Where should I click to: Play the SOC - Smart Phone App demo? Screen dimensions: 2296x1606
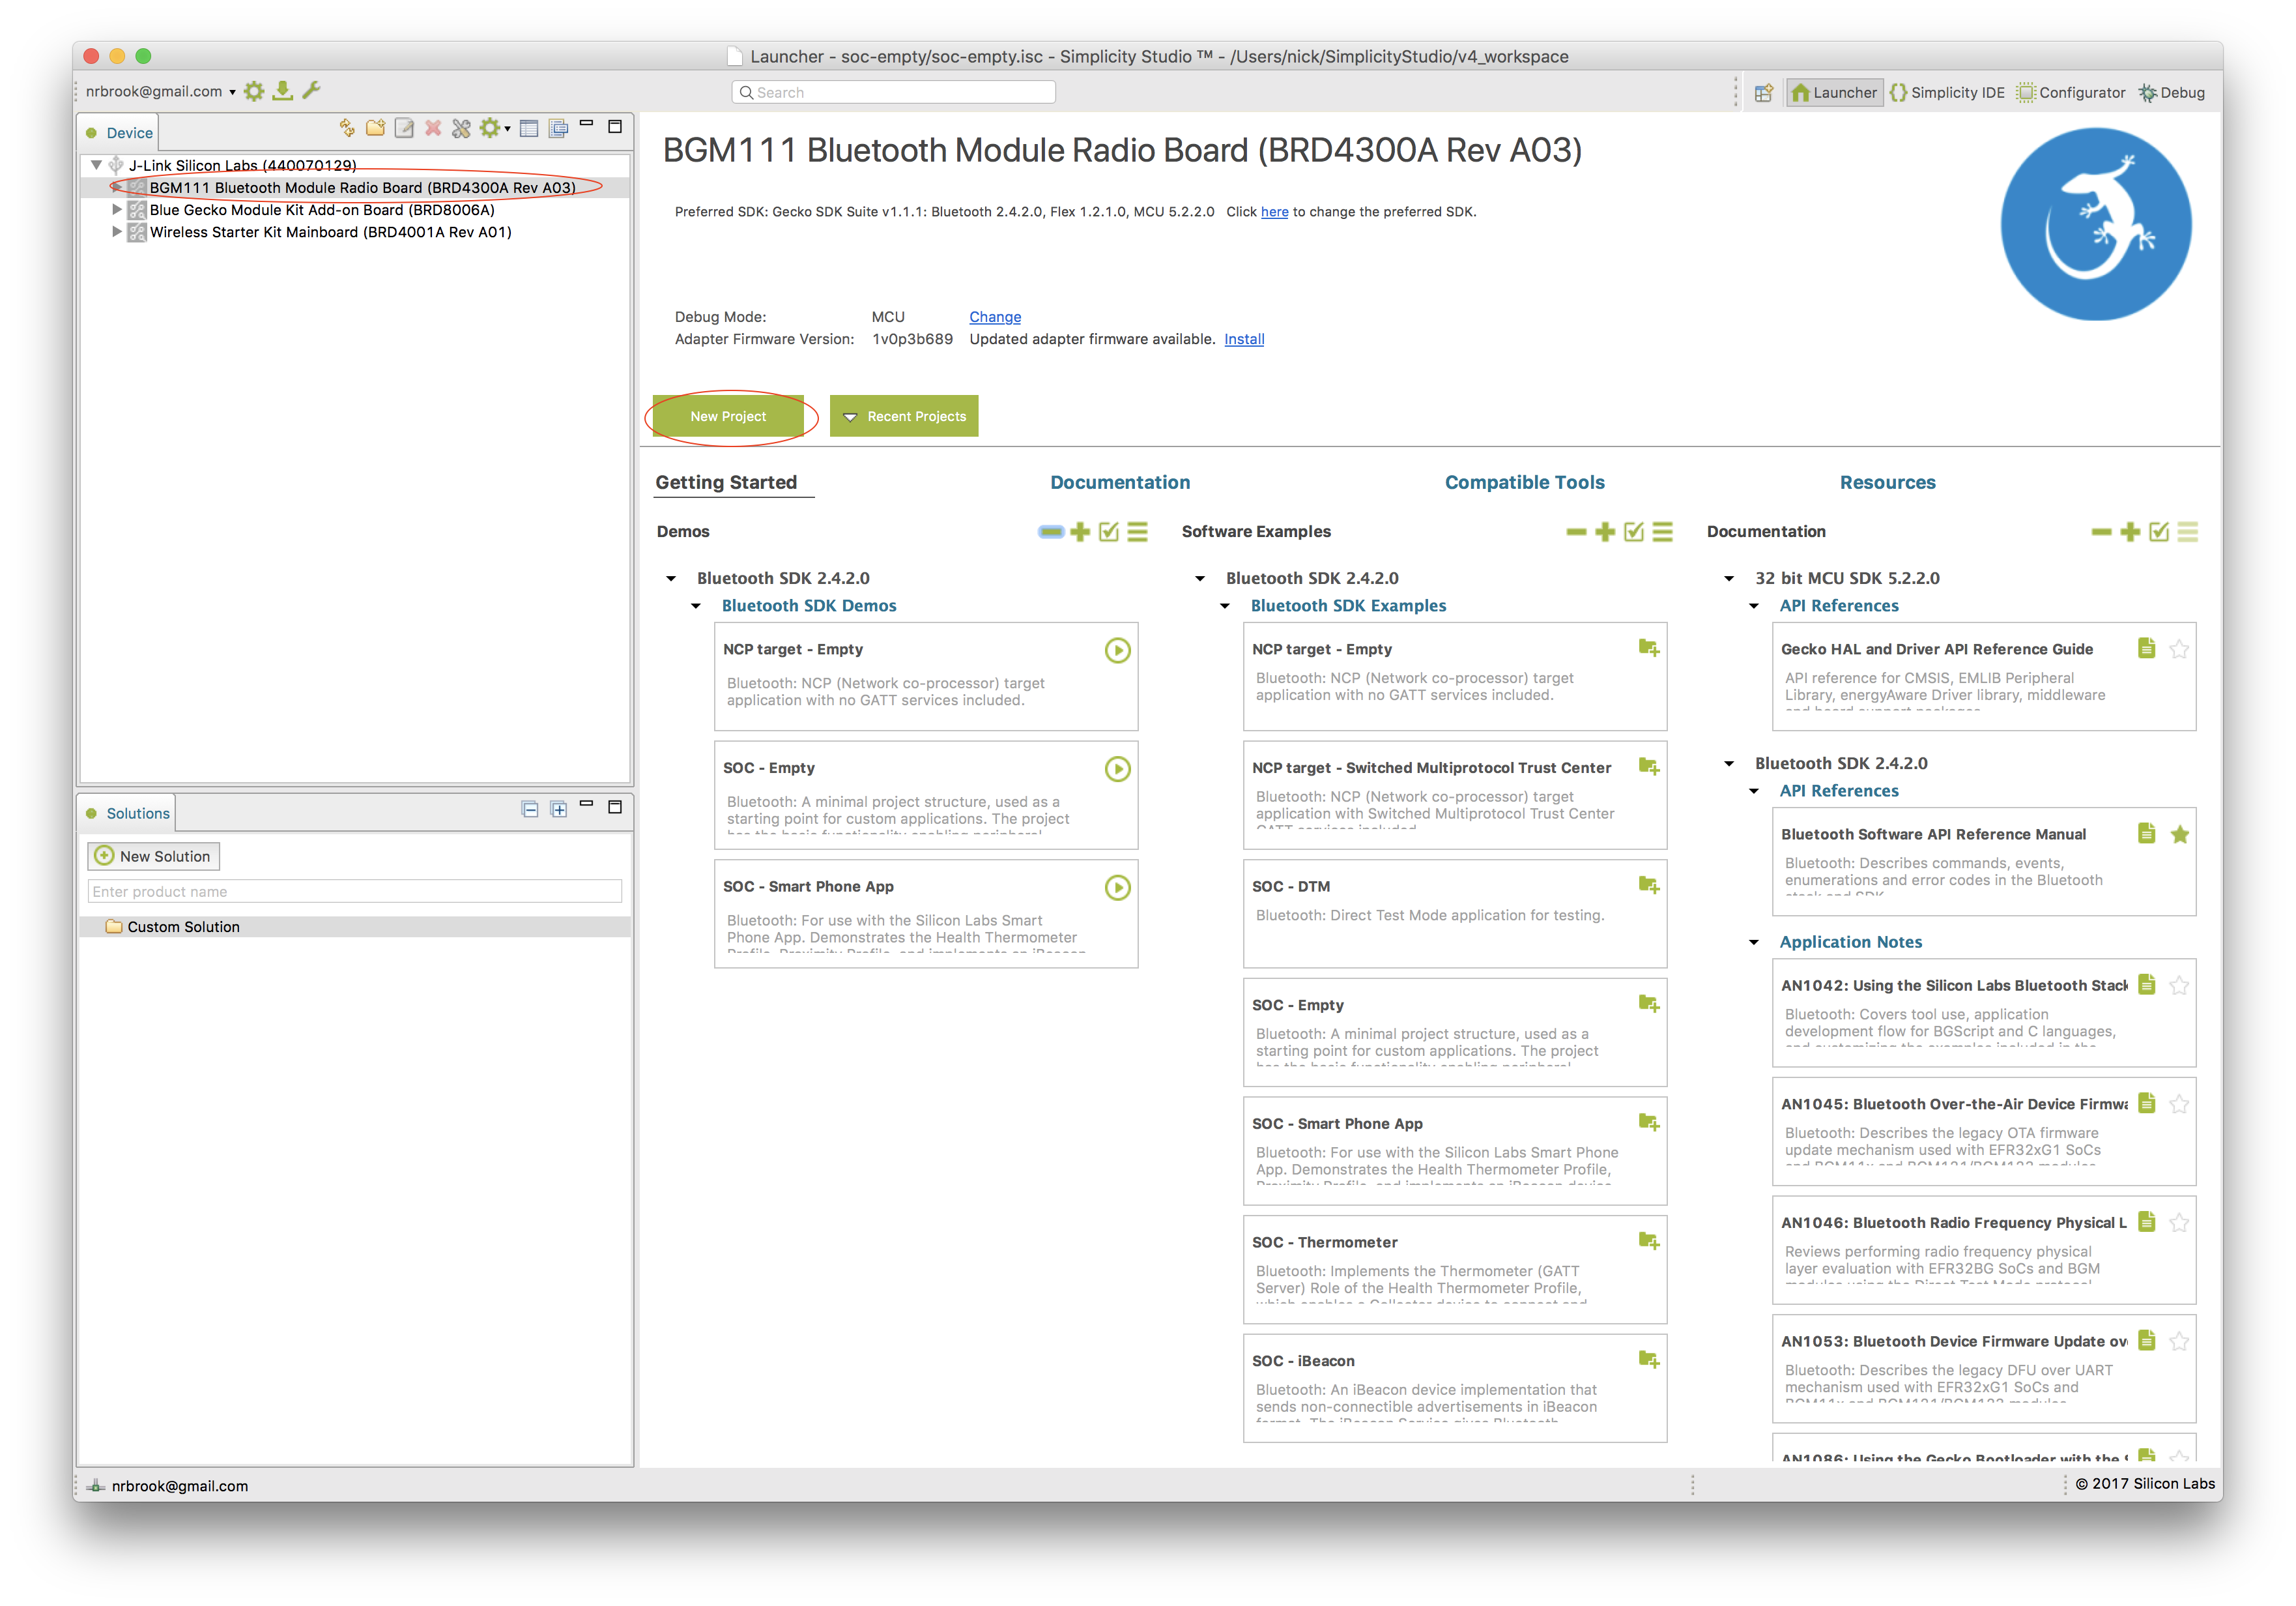(1117, 888)
